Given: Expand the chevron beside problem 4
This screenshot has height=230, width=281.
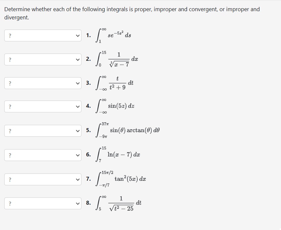Looking at the screenshot, I should (77, 106).
